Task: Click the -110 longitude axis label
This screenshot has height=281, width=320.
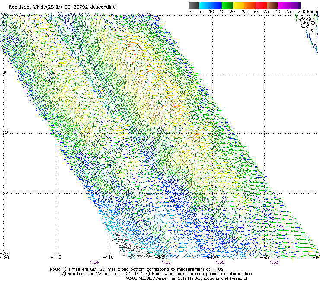Action: (x=108, y=257)
